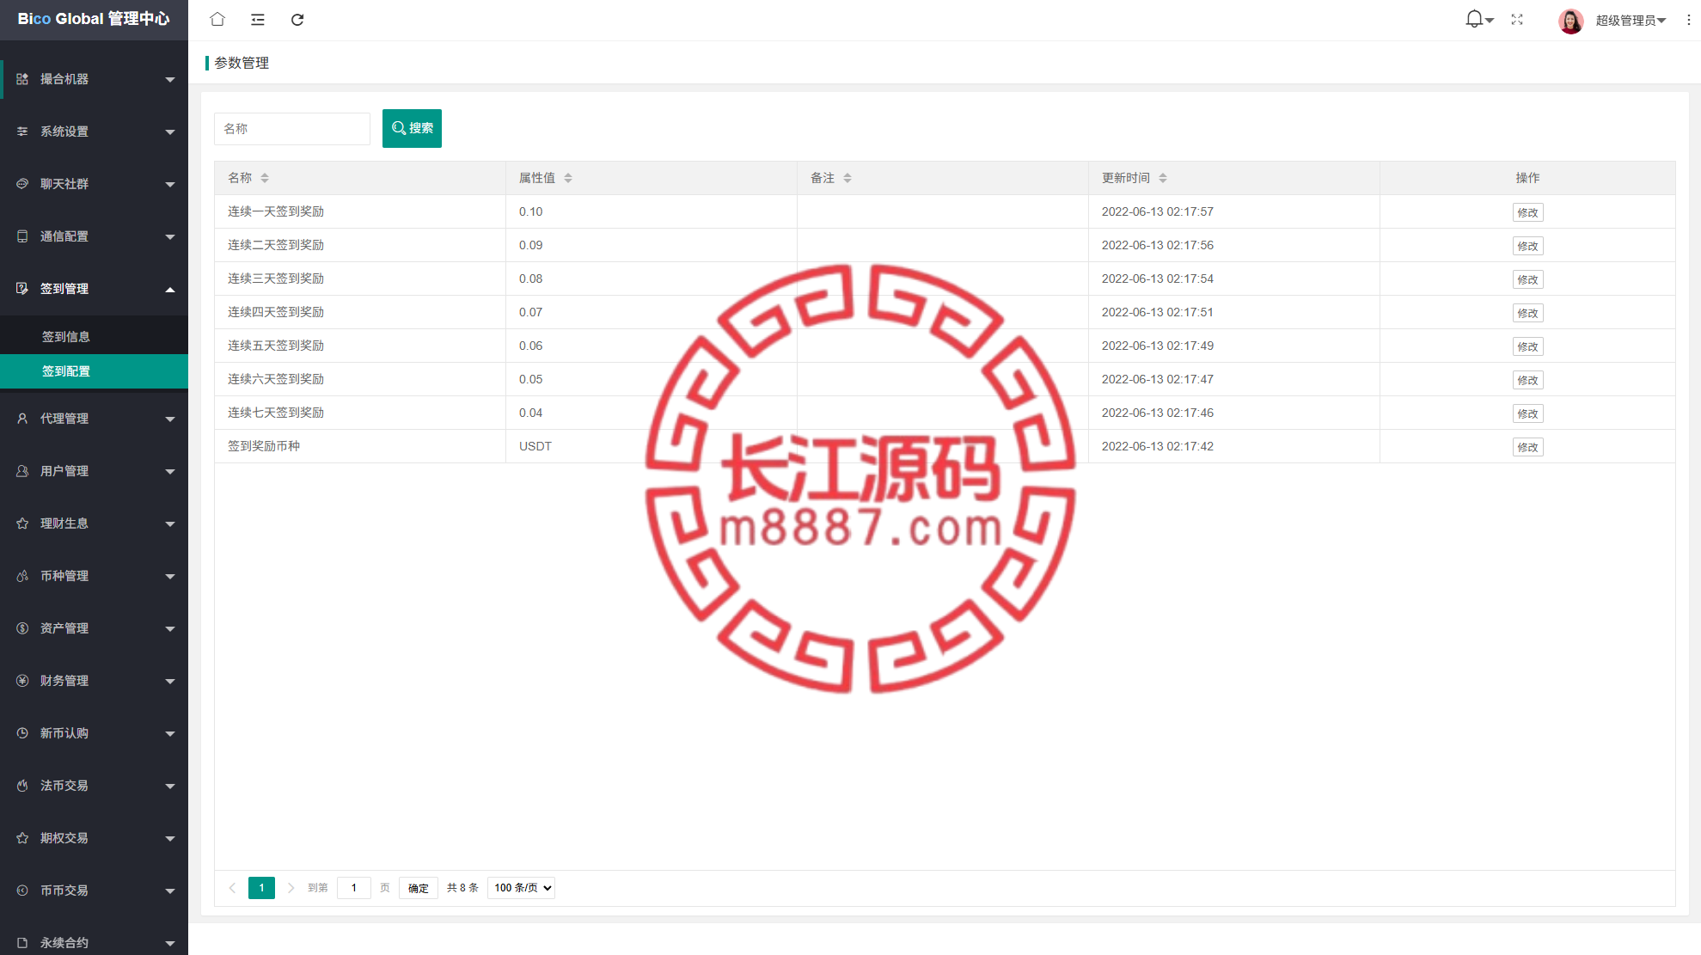This screenshot has width=1701, height=955.
Task: Open 签到信息 submenu item
Action: [x=95, y=337]
